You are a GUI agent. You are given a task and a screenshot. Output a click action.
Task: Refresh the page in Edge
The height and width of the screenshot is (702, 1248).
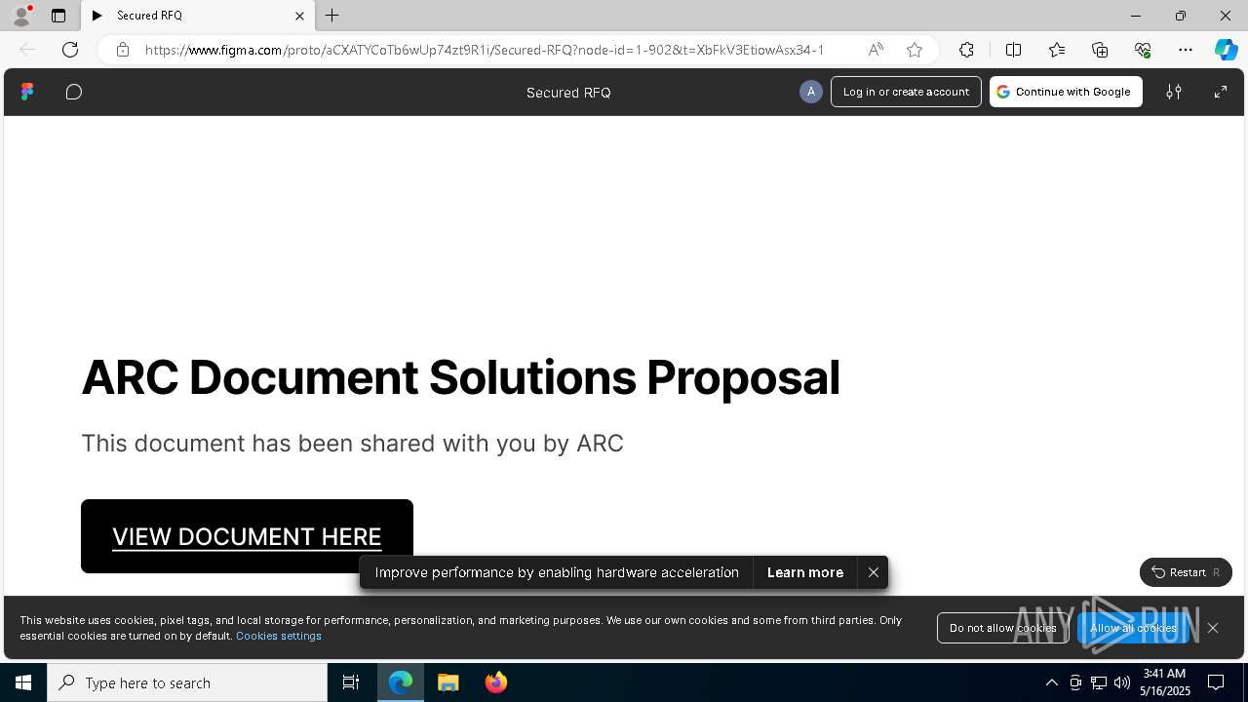(70, 50)
